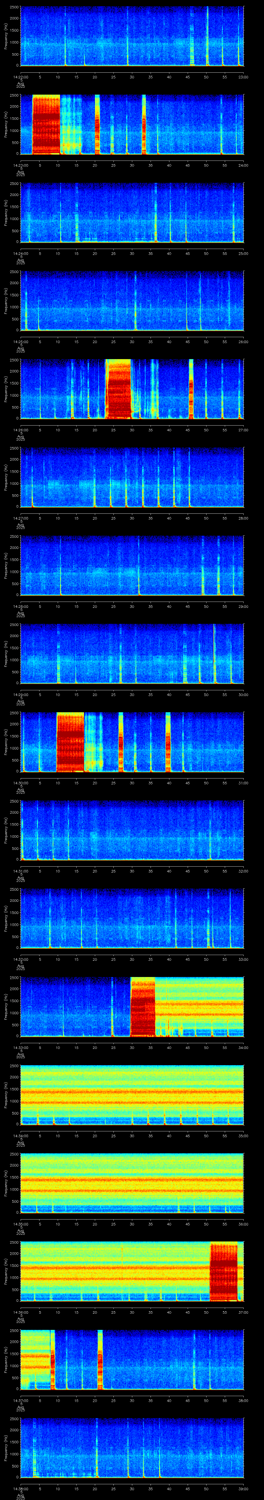Image resolution: width=264 pixels, height=1500 pixels.
Task: Click the 23:00 end label of the 14:22:00 axis
Action: pyautogui.click(x=244, y=77)
